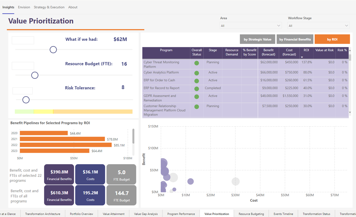The image size is (356, 217).
Task: Click status indicator for ERP for Order to Cash
Action: point(196,81)
